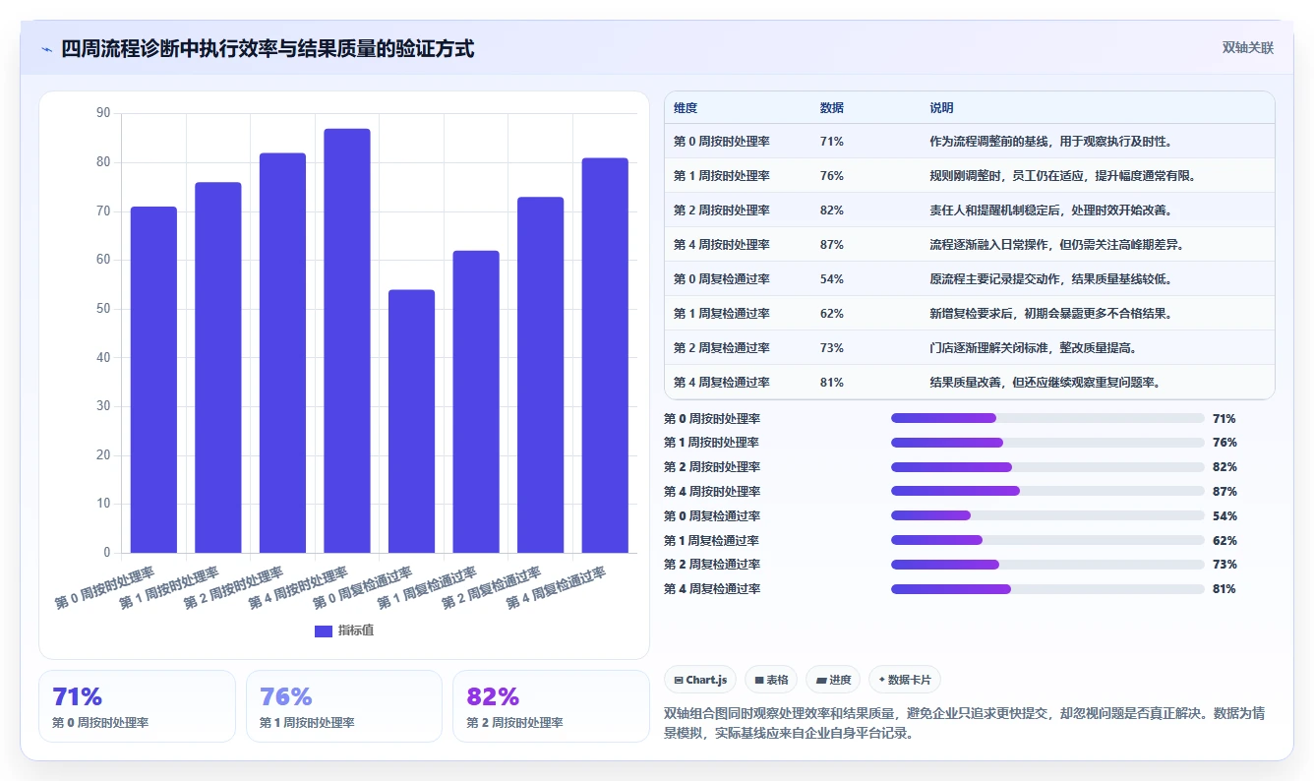The width and height of the screenshot is (1314, 781).
Task: Click the 62% progress bar for 第 1 周复检通过率
Action: click(x=1047, y=540)
